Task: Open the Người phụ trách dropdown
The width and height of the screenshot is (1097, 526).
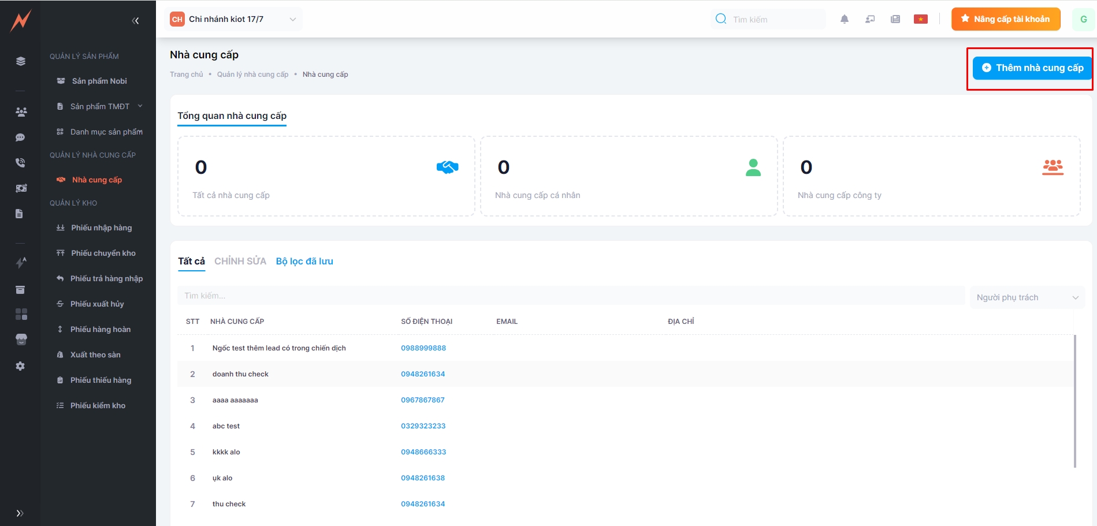Action: click(1027, 297)
